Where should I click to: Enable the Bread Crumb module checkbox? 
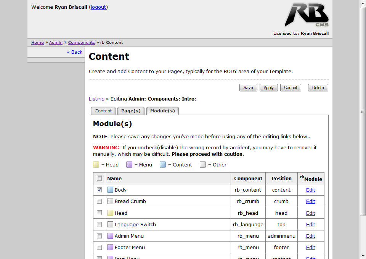coord(99,201)
